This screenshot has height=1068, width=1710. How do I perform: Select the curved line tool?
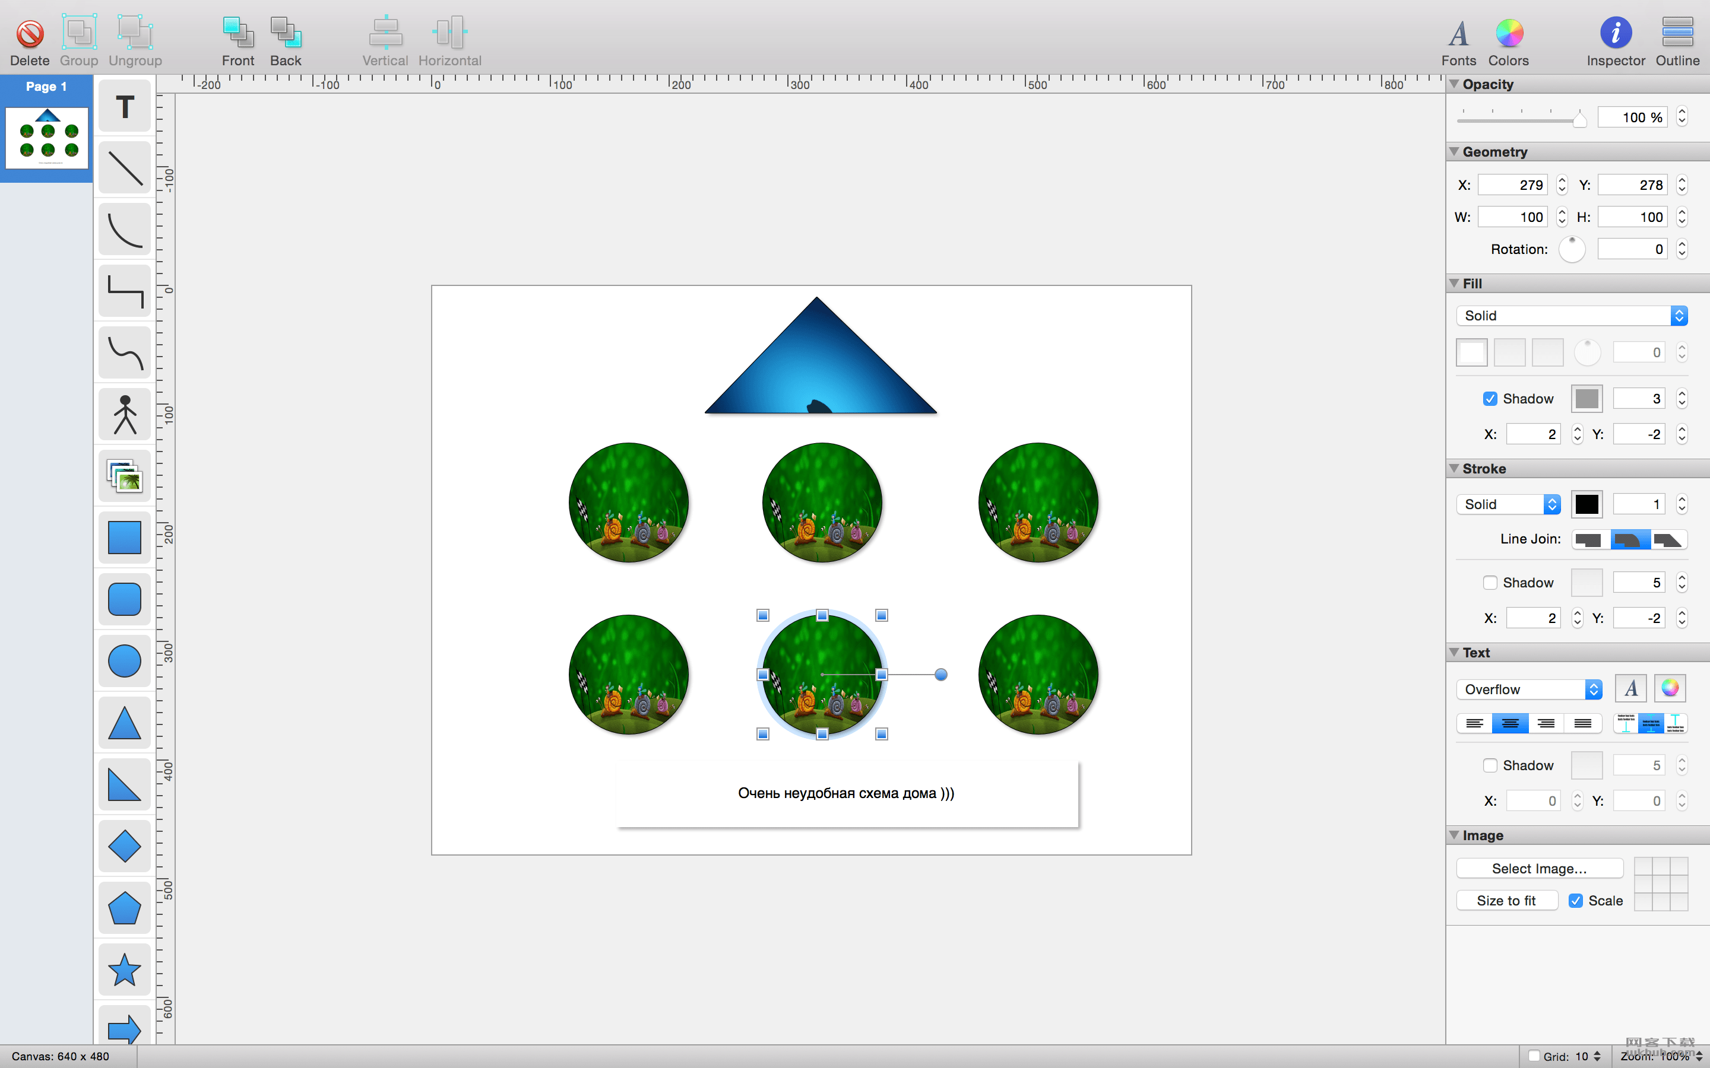pos(124,230)
